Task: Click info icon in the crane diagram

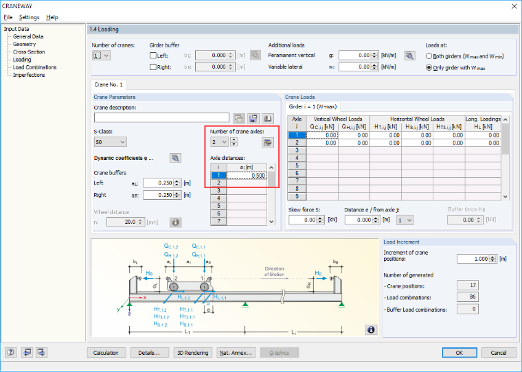Action: point(371,329)
